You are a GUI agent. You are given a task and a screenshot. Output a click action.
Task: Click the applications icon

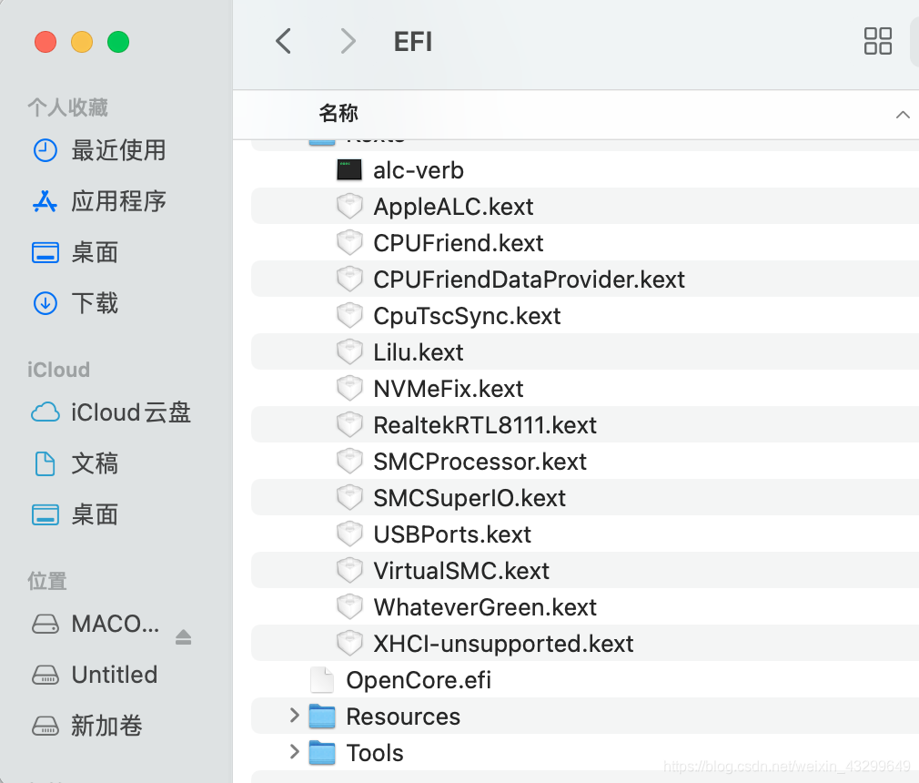(45, 201)
